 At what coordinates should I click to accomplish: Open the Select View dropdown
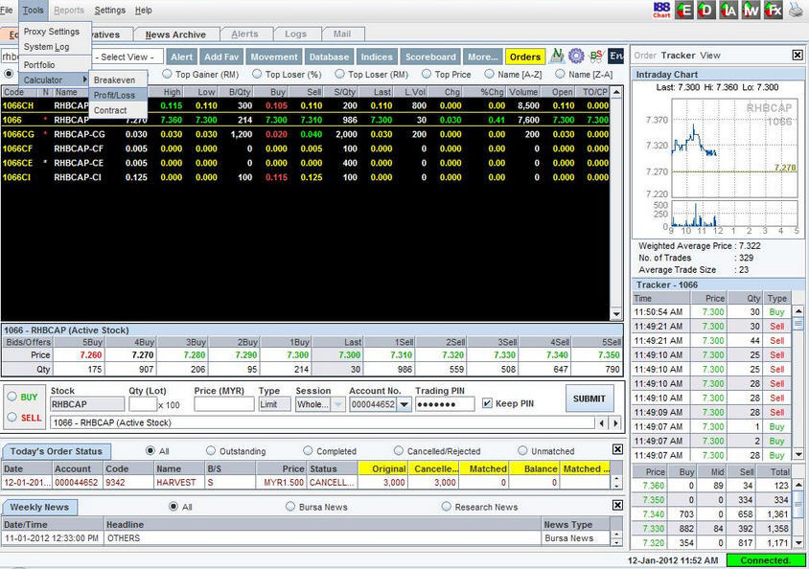pos(129,57)
